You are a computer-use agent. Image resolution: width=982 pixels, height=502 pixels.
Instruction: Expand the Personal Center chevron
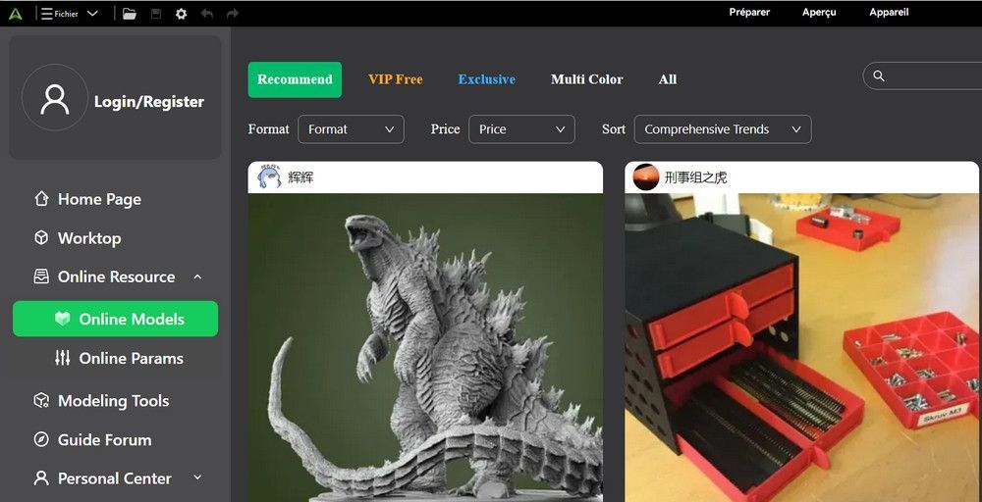point(197,477)
